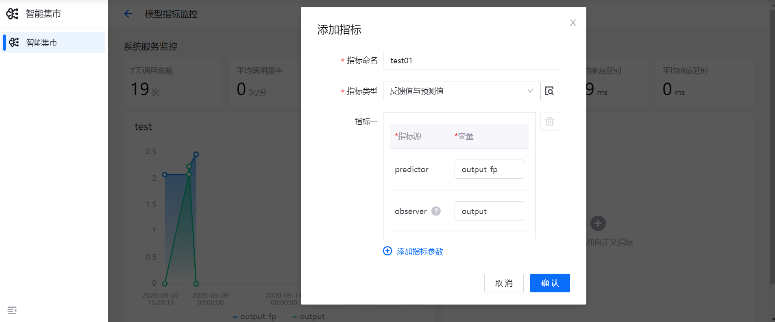775x322 pixels.
Task: Click the 添加指标参数 link
Action: point(420,251)
